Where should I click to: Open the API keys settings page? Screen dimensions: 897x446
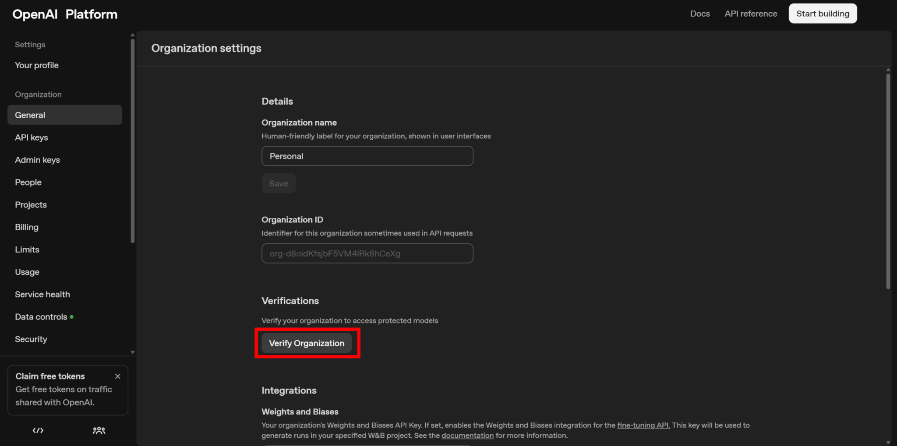pos(32,137)
